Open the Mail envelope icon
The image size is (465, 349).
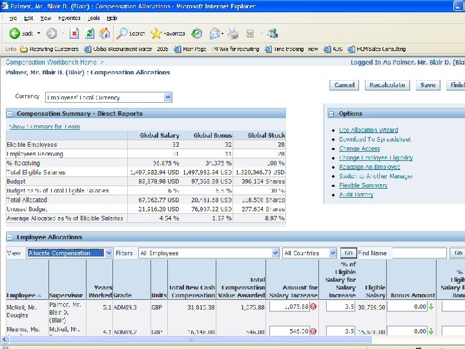click(x=214, y=33)
